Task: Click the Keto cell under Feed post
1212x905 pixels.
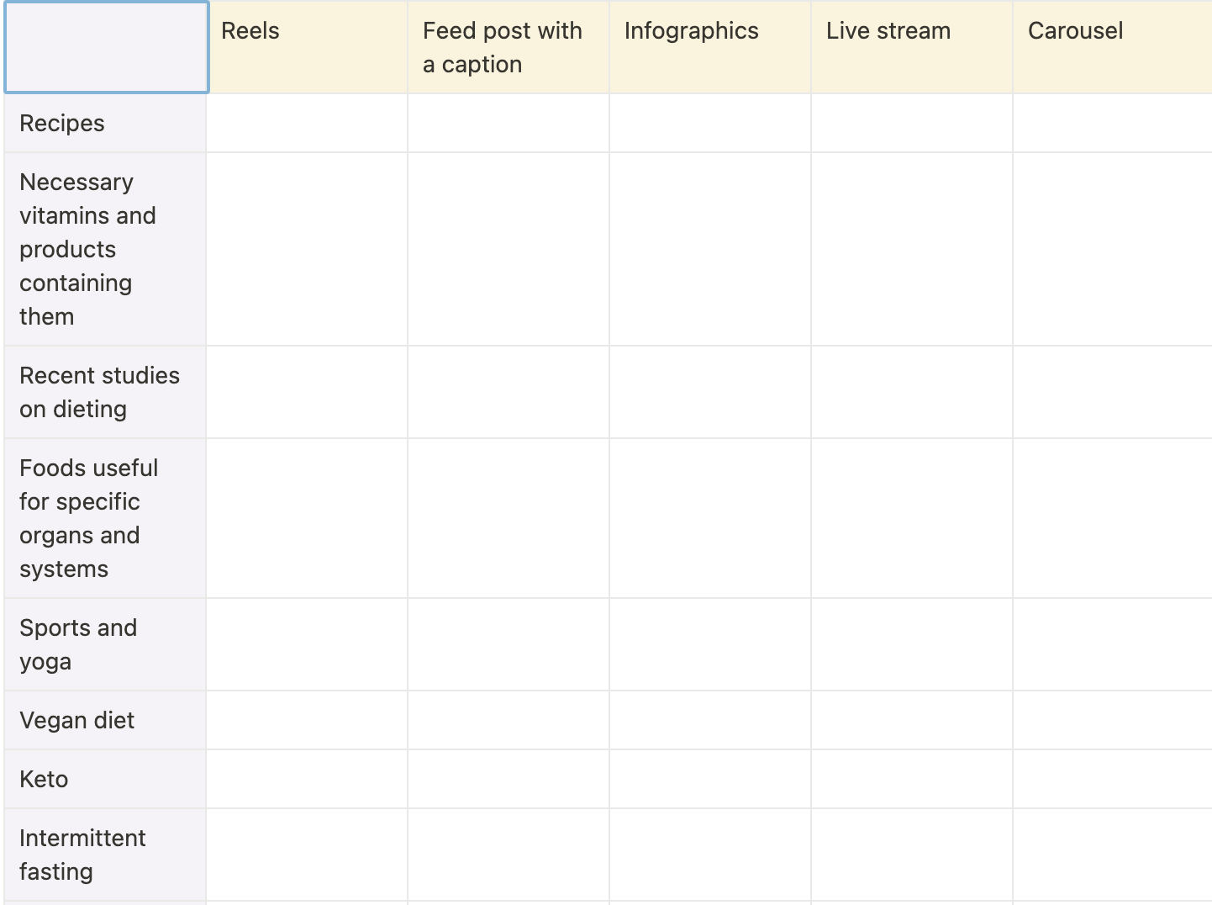Action: 509,779
